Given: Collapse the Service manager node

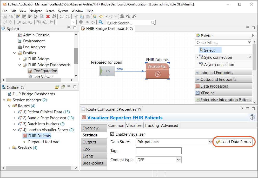Looking at the screenshot, I should coord(4,100).
